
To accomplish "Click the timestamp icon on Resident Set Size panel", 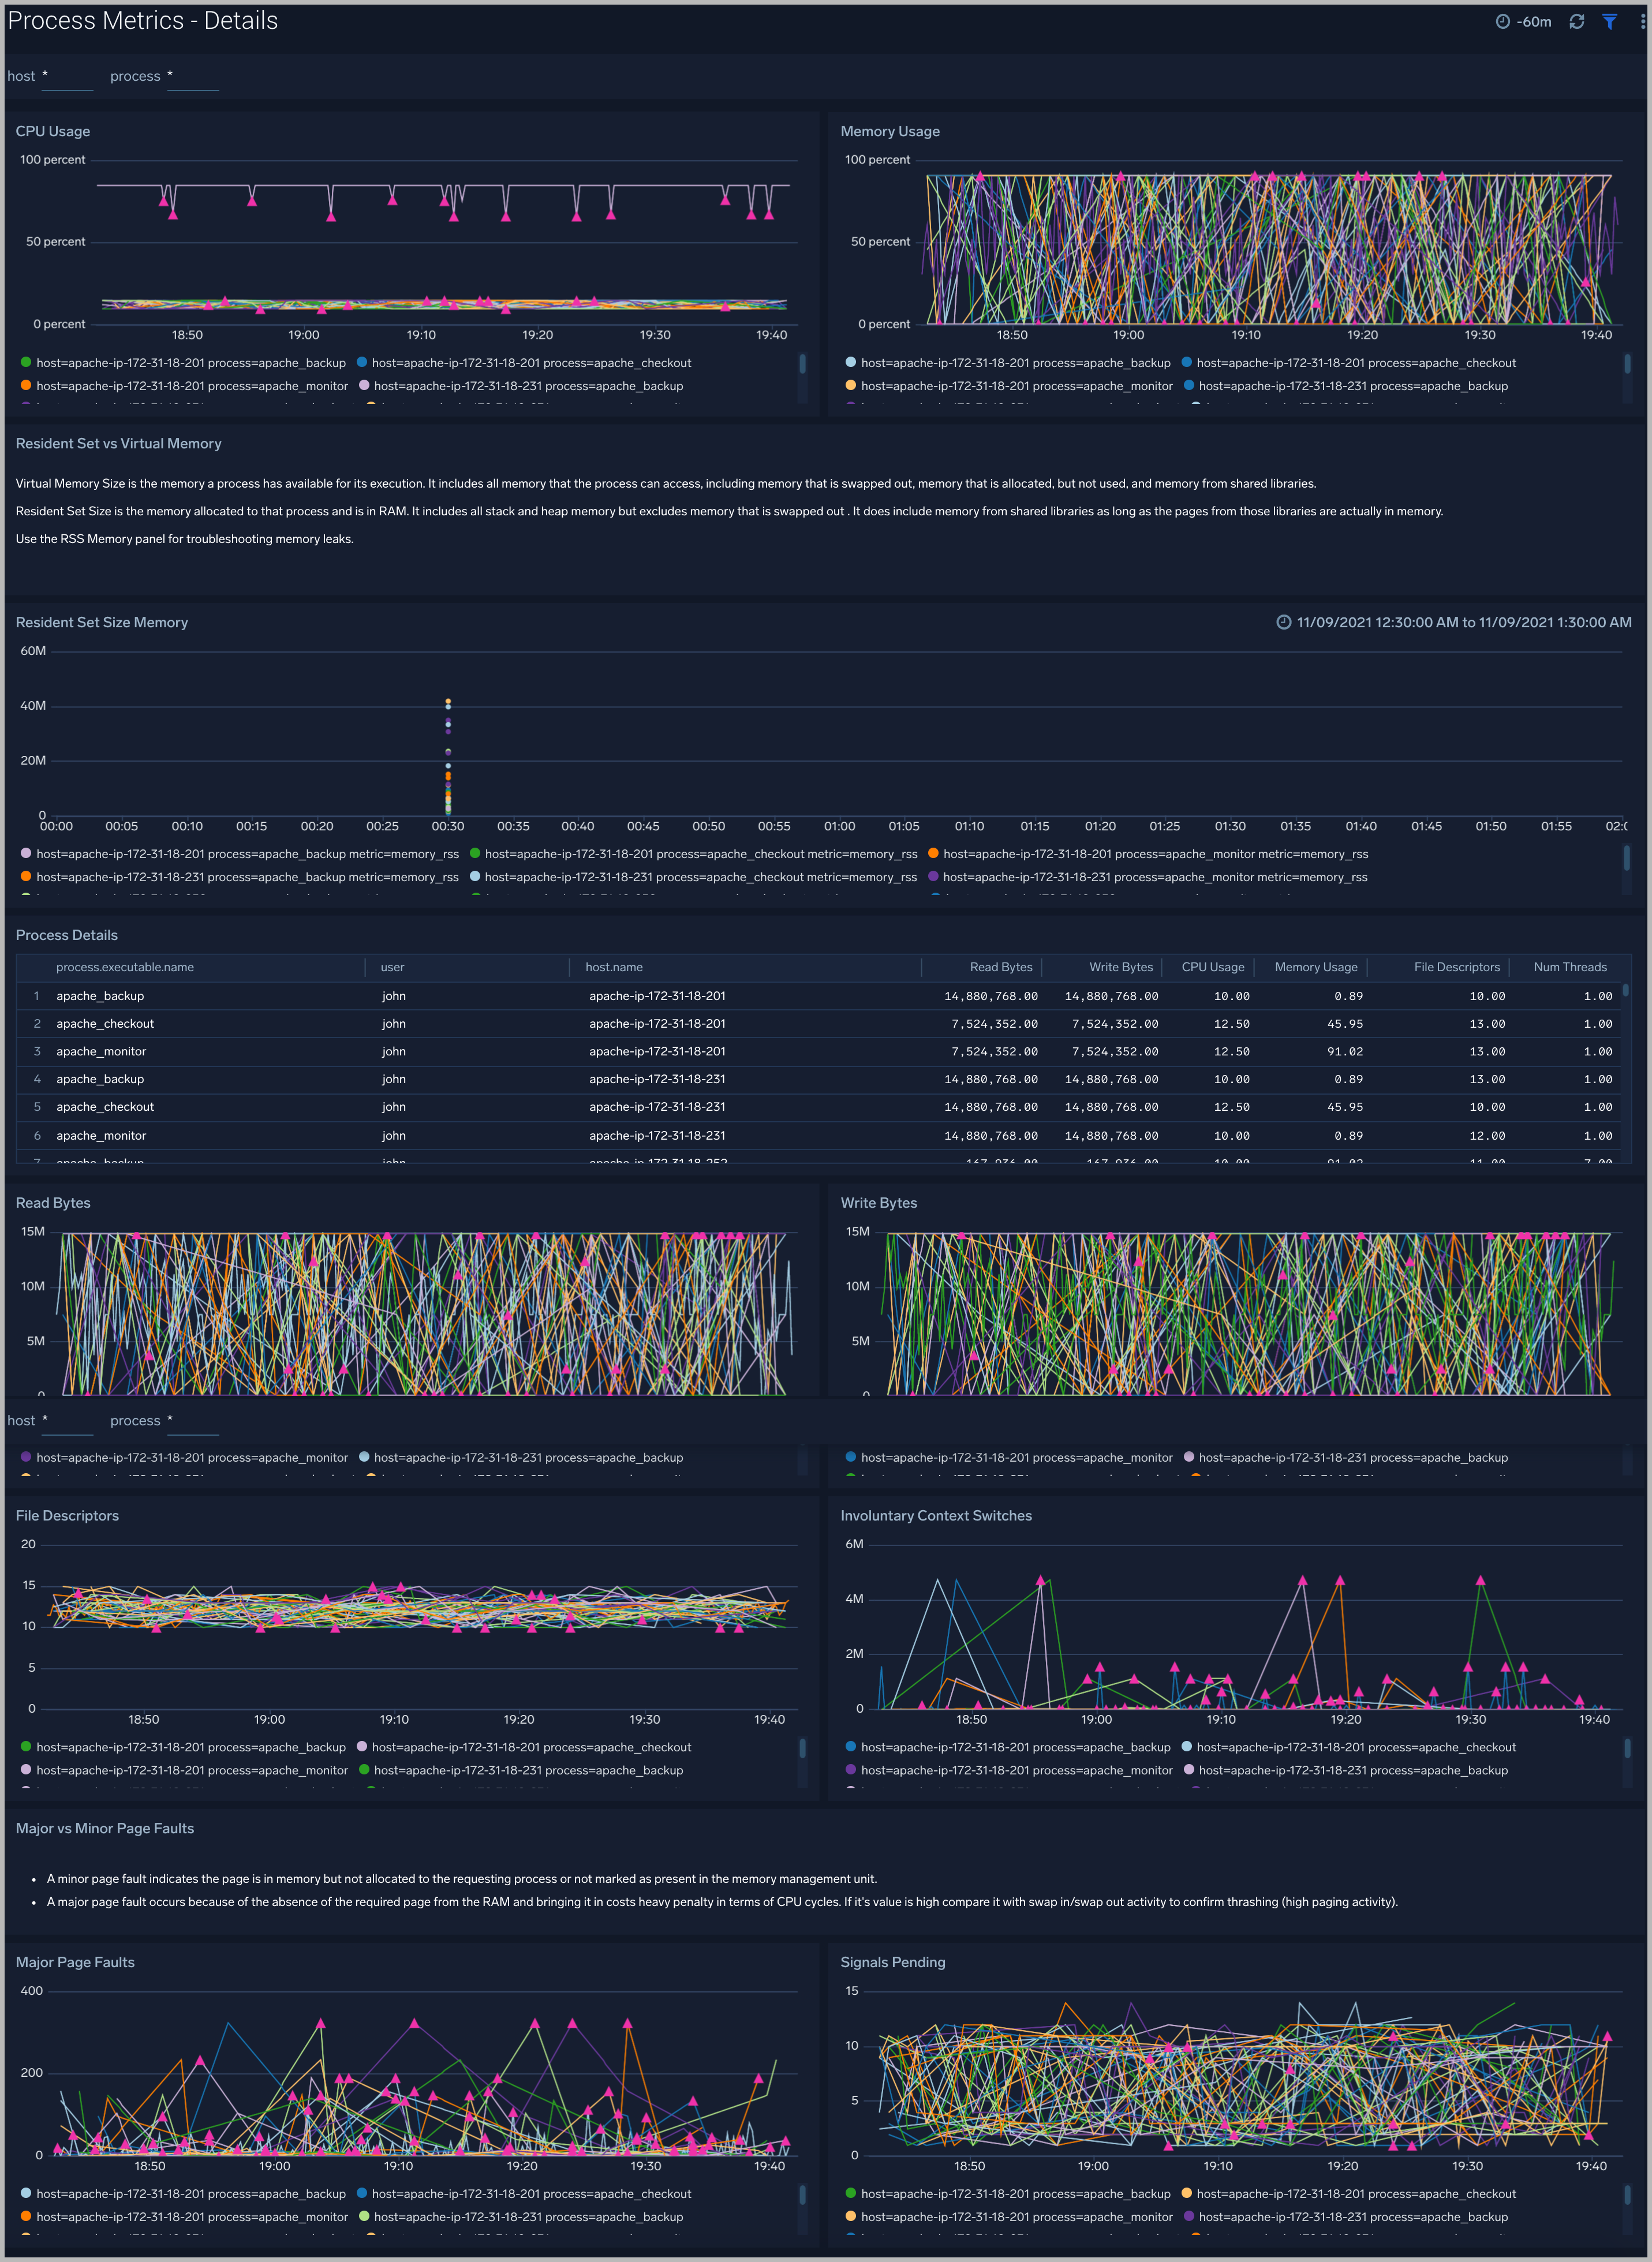I will (x=1285, y=621).
